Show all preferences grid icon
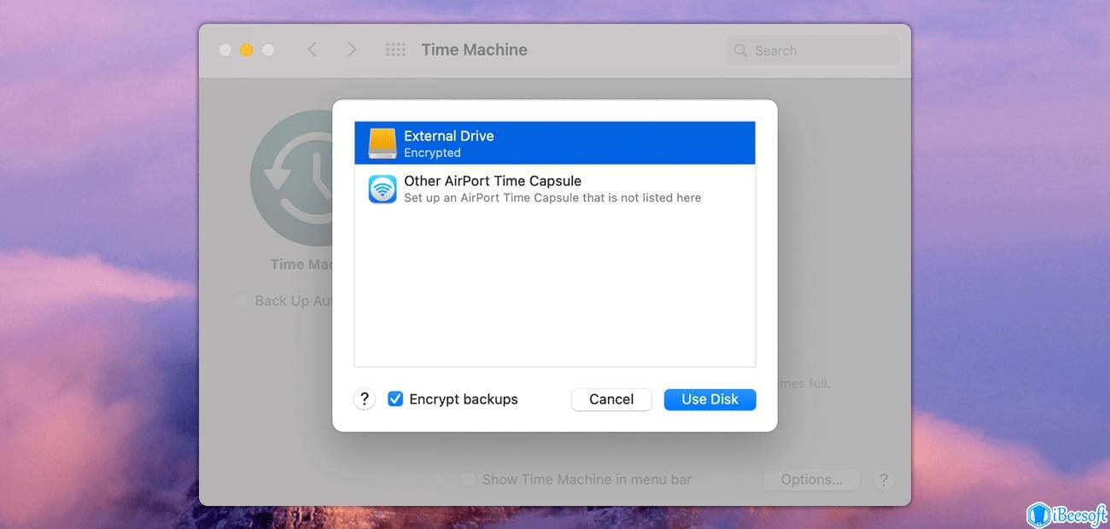Image resolution: width=1110 pixels, height=529 pixels. point(395,50)
